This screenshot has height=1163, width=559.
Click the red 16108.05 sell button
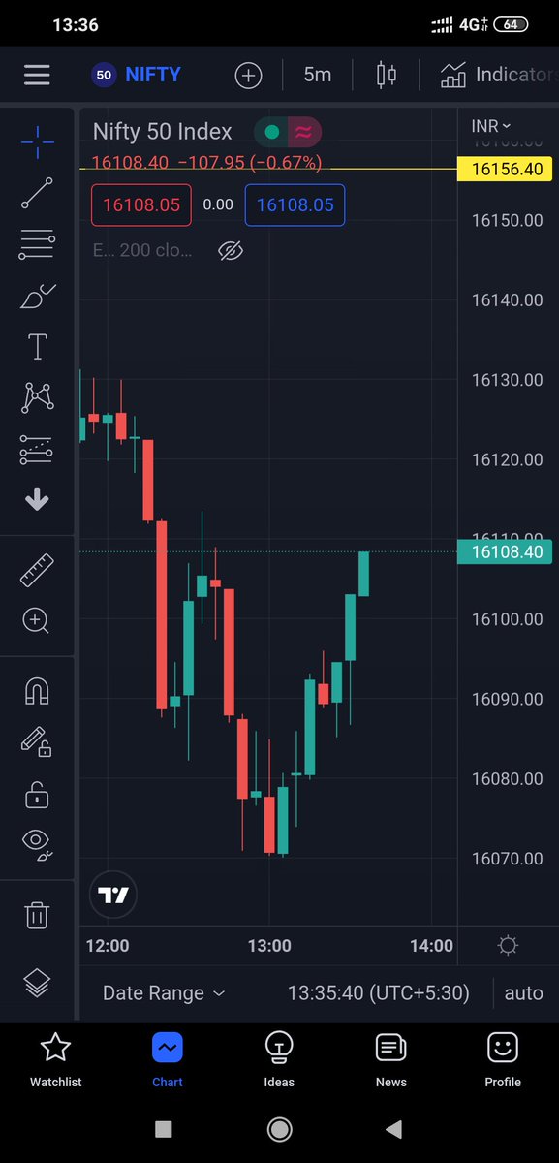(141, 204)
